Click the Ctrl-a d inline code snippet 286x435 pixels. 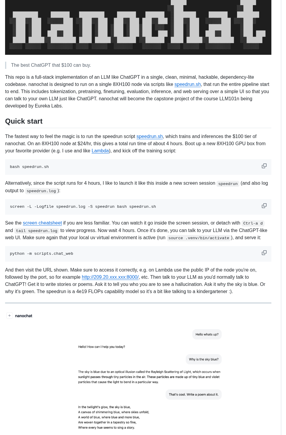253,223
